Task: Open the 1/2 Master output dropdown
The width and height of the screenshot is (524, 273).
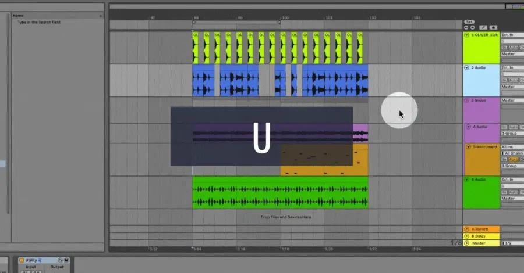Action: click(512, 243)
